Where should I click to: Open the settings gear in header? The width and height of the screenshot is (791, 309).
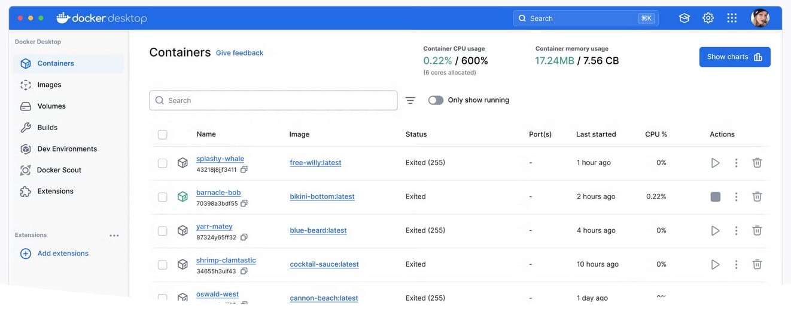708,18
